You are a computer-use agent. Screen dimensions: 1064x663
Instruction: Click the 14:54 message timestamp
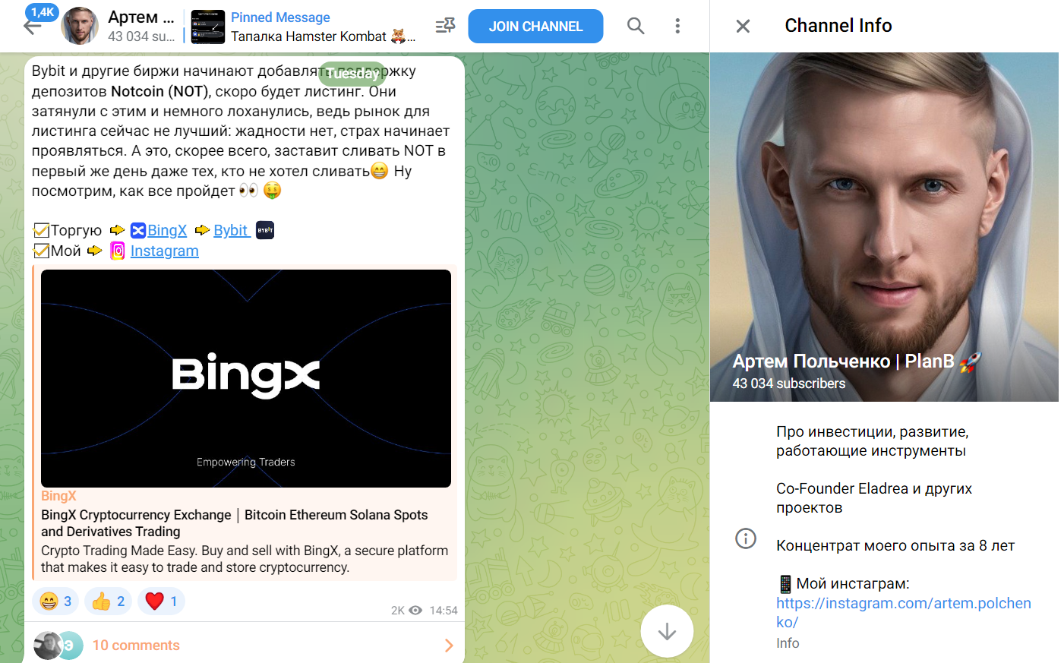[x=444, y=611]
